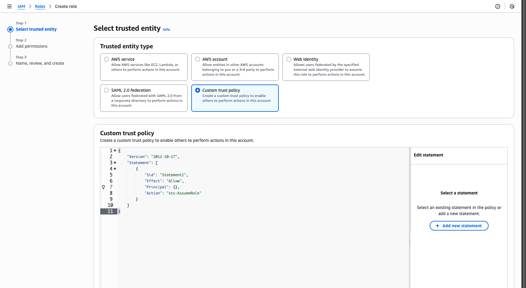The width and height of the screenshot is (526, 288).
Task: Click the lightbulb hint beside line 7
Action: [x=103, y=187]
